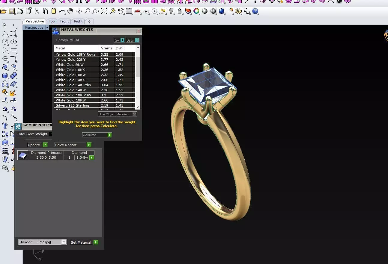Switch to the Right viewport tab

[78, 21]
